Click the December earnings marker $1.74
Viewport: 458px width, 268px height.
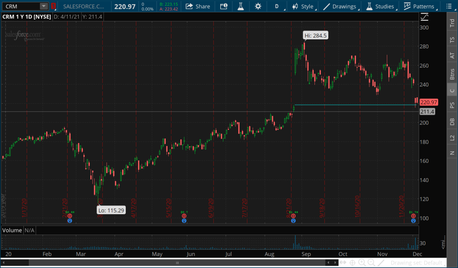coord(413,216)
